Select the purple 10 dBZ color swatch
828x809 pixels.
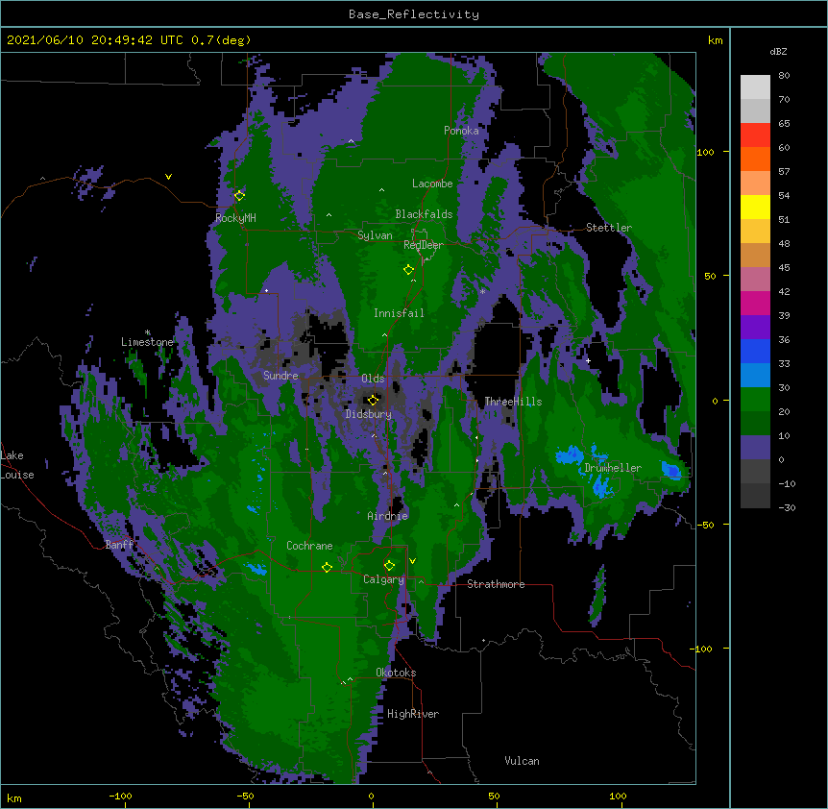point(755,448)
